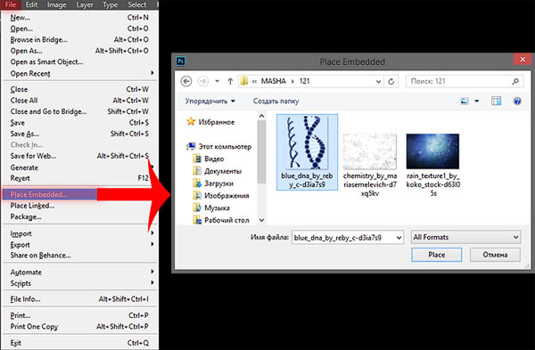Image resolution: width=535 pixels, height=350 pixels.
Task: Click the MASHA breadcrumb in the address bar
Action: click(274, 81)
